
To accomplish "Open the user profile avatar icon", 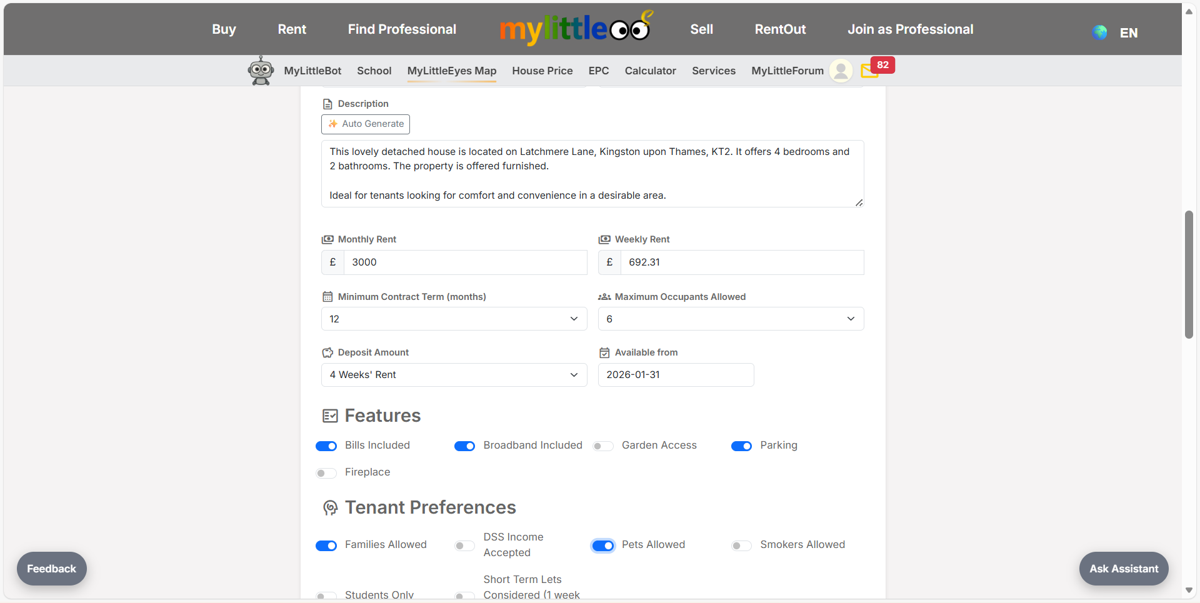I will 841,71.
